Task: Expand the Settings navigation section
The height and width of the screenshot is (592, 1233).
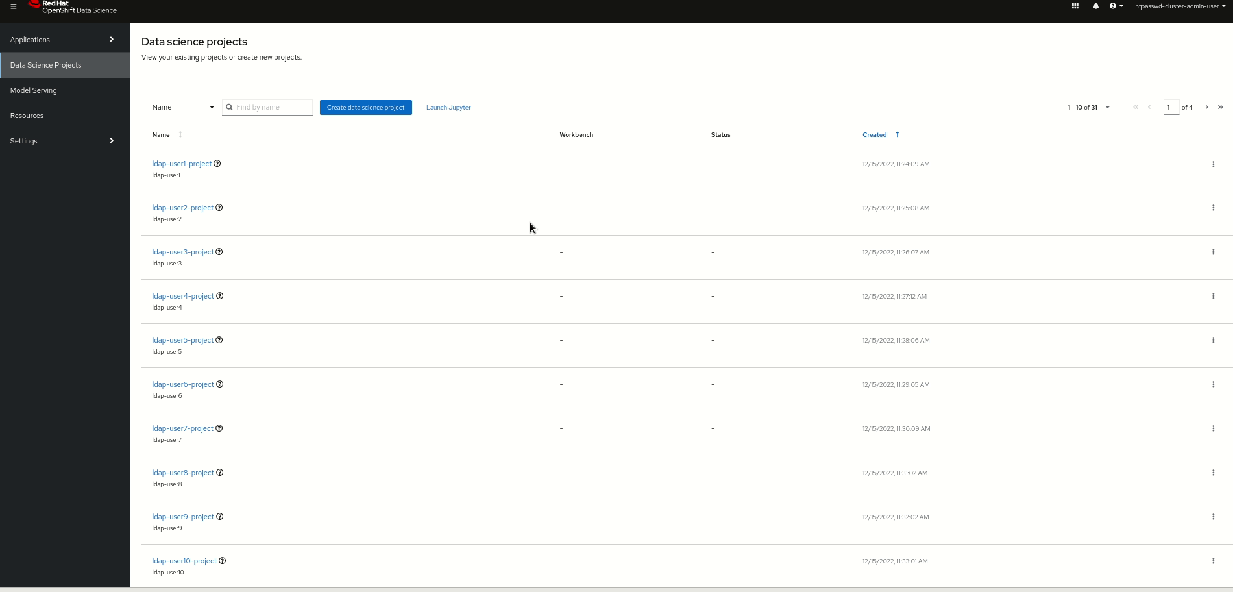Action: coord(65,141)
